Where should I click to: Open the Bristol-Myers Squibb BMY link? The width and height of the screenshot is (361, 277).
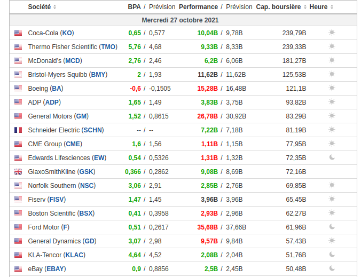tap(98, 75)
